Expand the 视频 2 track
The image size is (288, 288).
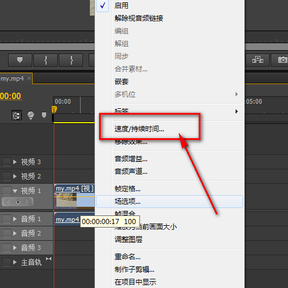tap(15, 176)
